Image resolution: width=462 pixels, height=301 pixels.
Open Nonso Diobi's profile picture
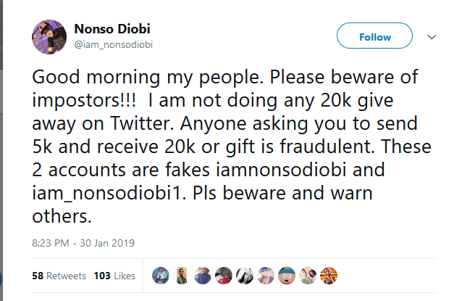(x=50, y=36)
